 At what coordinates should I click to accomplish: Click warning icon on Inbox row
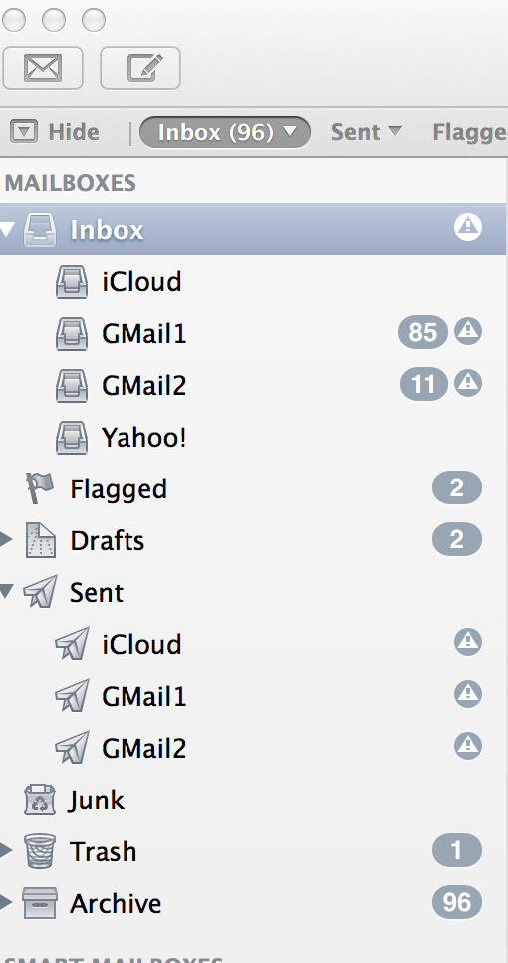pos(468,228)
